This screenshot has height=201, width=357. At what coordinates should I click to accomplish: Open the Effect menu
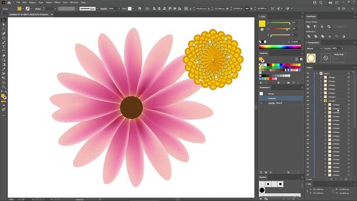[x=57, y=2]
